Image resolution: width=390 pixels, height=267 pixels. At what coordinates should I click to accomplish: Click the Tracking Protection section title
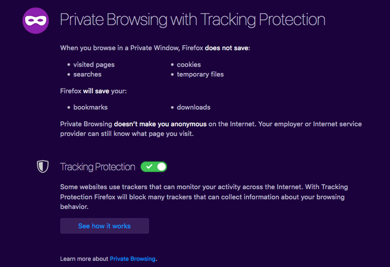pyautogui.click(x=97, y=167)
